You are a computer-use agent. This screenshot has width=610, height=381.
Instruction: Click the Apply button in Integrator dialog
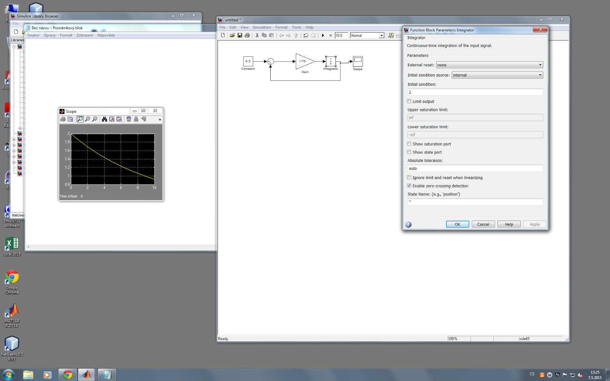point(535,224)
